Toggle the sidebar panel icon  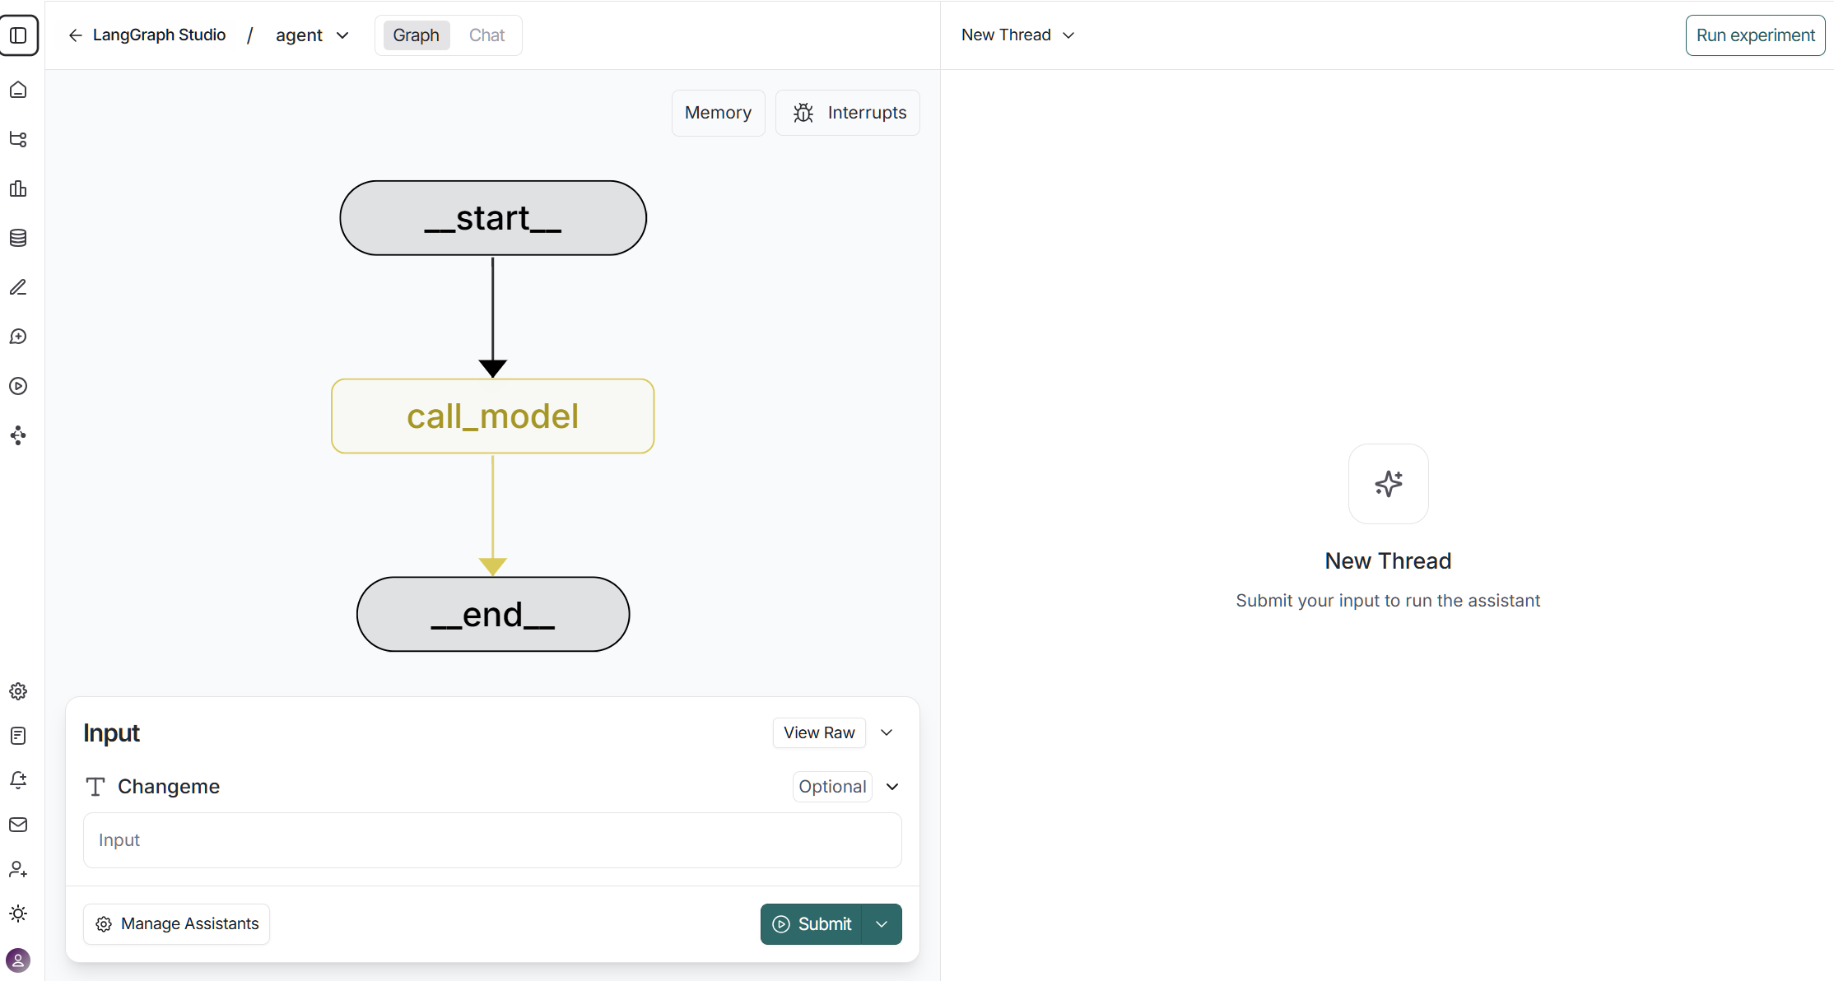[18, 35]
